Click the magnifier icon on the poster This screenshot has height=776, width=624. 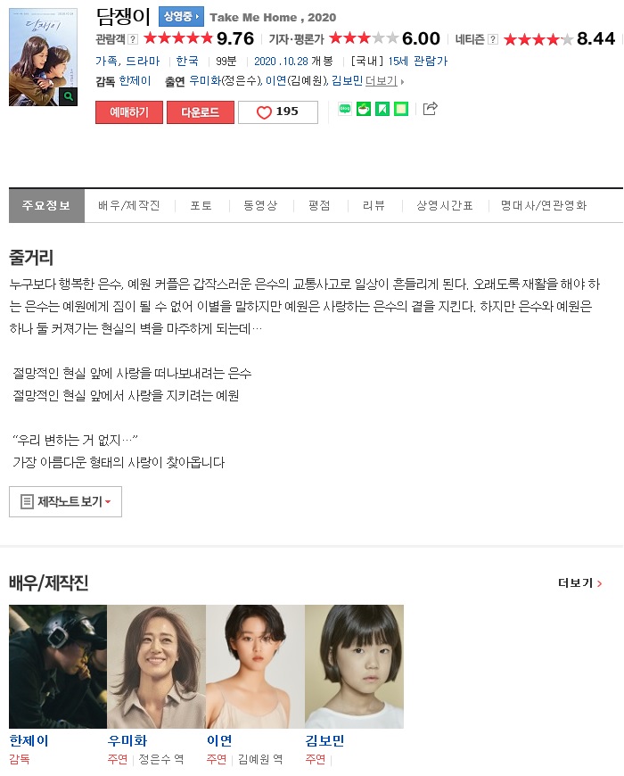point(69,96)
